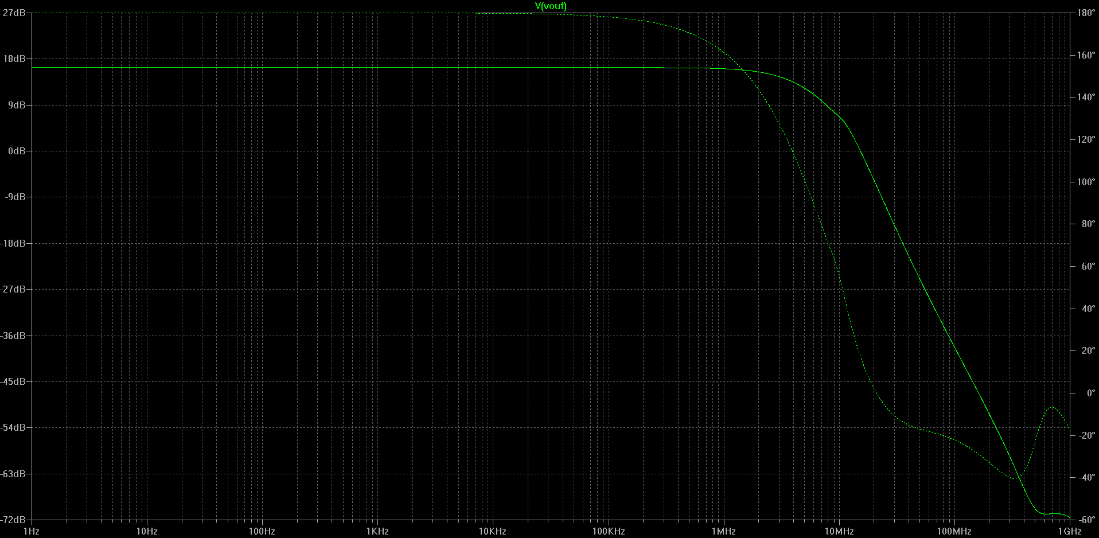Click the 100MHz frequency axis label
The image size is (1099, 538).
pos(954,532)
